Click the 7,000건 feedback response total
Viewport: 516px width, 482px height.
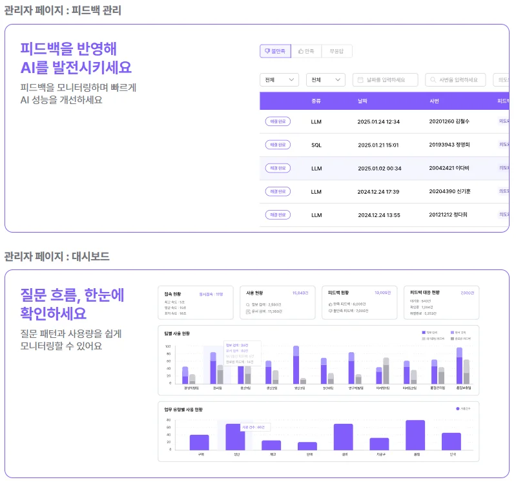(x=467, y=293)
